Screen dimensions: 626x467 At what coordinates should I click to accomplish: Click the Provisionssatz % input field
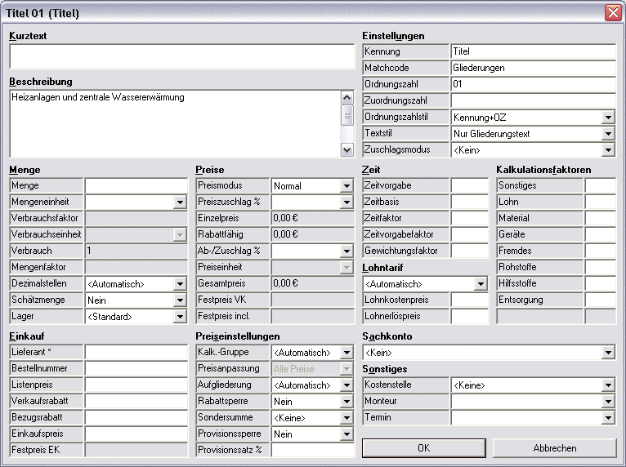tap(313, 450)
